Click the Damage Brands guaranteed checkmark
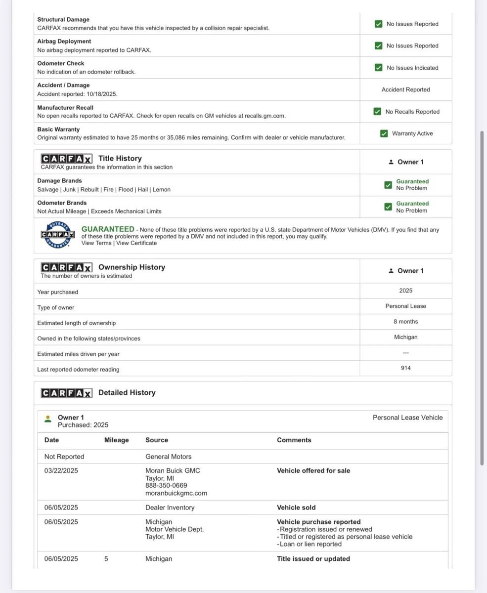This screenshot has height=593, width=487. (388, 185)
